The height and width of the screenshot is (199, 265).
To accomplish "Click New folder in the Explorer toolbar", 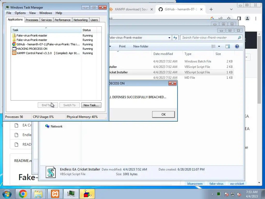I will click(141, 46).
